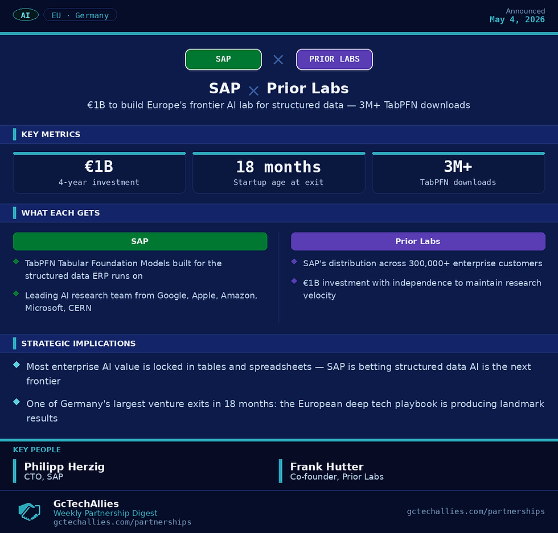Viewport: 558px width, 533px height.
Task: Click the green SAP logo badge at top
Action: 223,59
